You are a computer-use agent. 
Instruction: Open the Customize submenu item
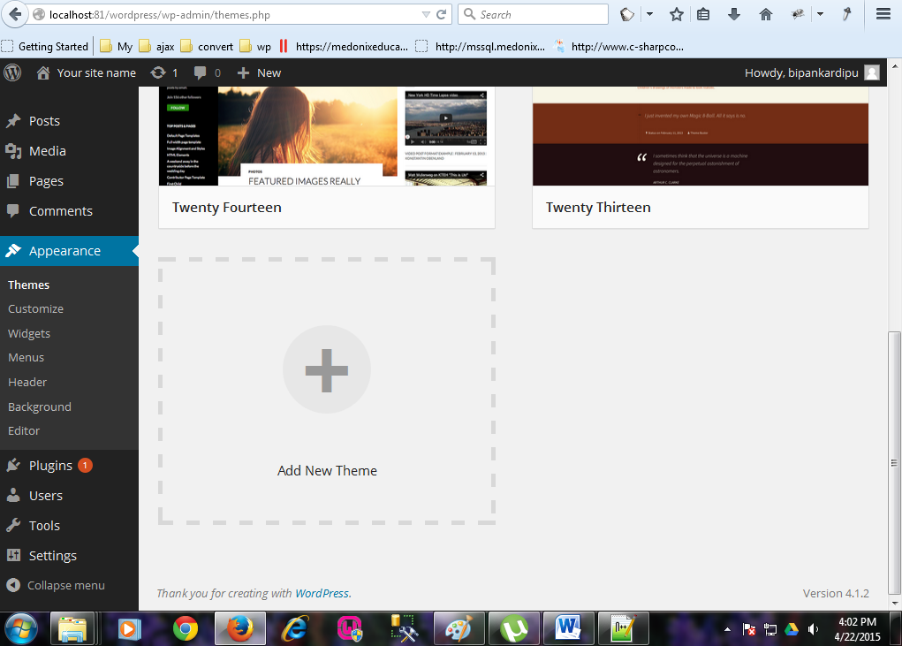[x=35, y=309]
